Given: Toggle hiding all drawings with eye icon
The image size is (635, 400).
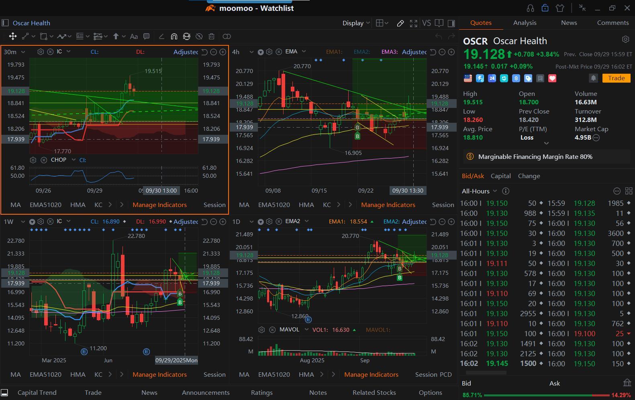Looking at the screenshot, I should coord(199,37).
